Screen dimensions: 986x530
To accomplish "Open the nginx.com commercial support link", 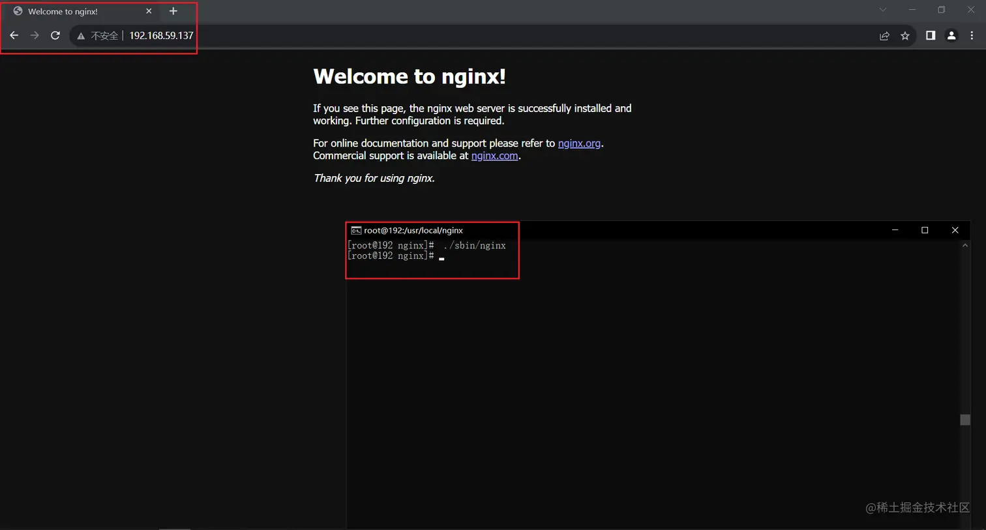I will (494, 156).
